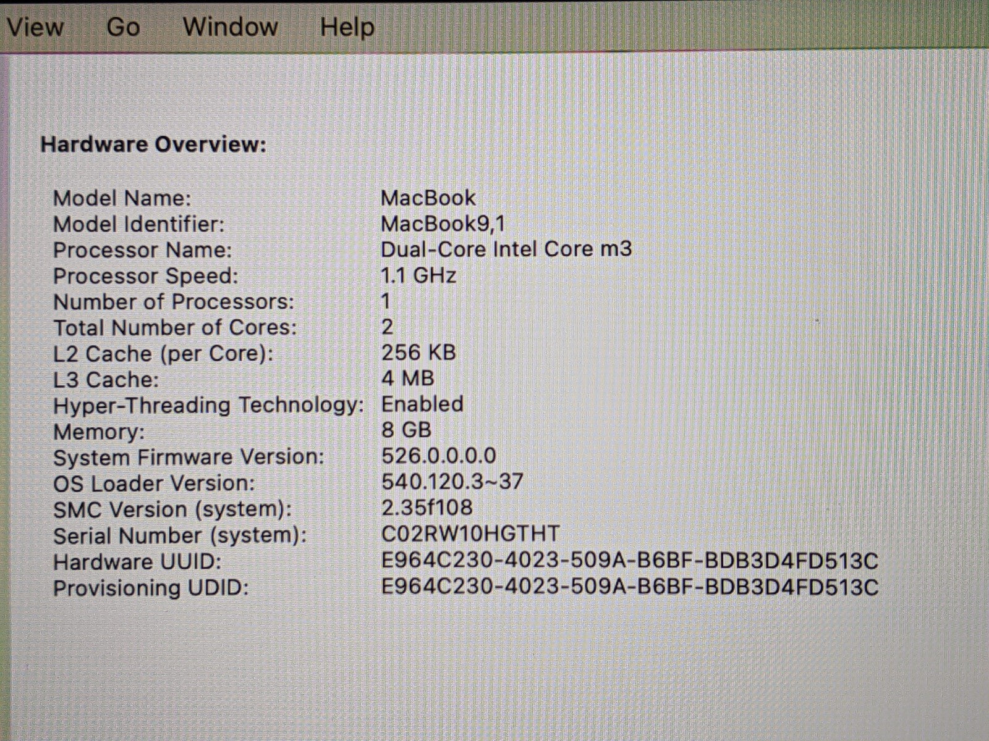Click the L2 Cache 256 KB value
Viewport: 989px width, 741px height.
(x=418, y=353)
